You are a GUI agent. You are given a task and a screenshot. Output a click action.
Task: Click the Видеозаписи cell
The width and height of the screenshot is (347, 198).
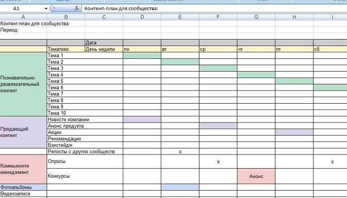point(23,194)
